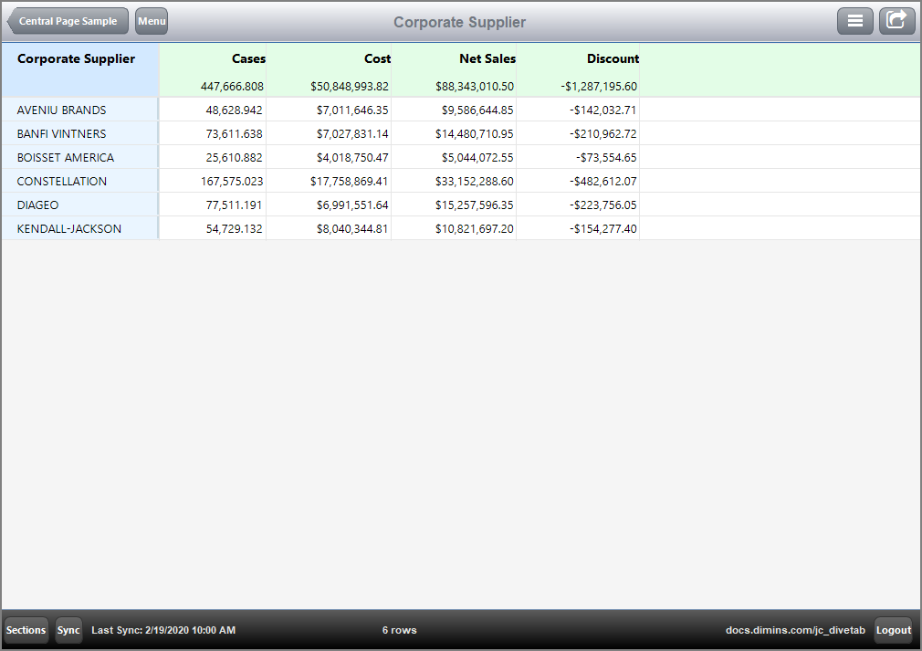Drill into the AVENIU BRANDS row

coord(60,110)
